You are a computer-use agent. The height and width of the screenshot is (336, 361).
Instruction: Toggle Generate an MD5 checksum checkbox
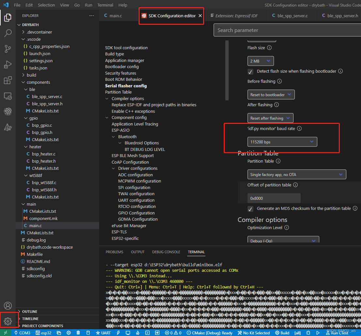[250, 209]
